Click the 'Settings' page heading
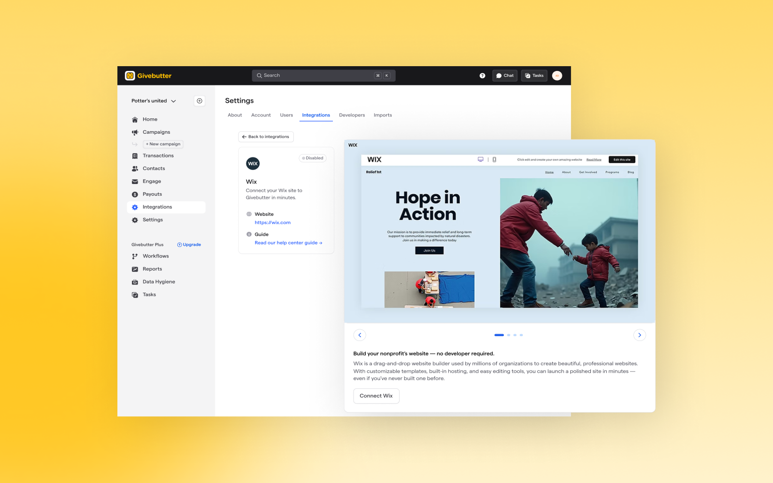The height and width of the screenshot is (483, 773). pyautogui.click(x=239, y=100)
